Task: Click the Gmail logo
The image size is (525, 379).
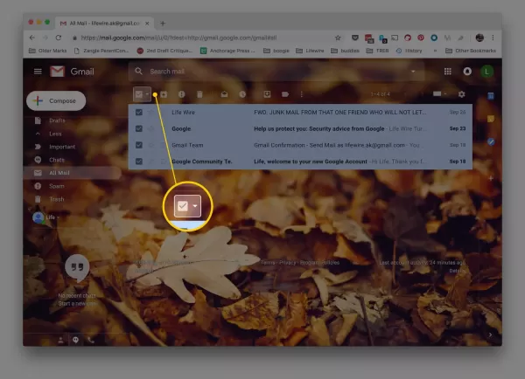Action: click(72, 72)
